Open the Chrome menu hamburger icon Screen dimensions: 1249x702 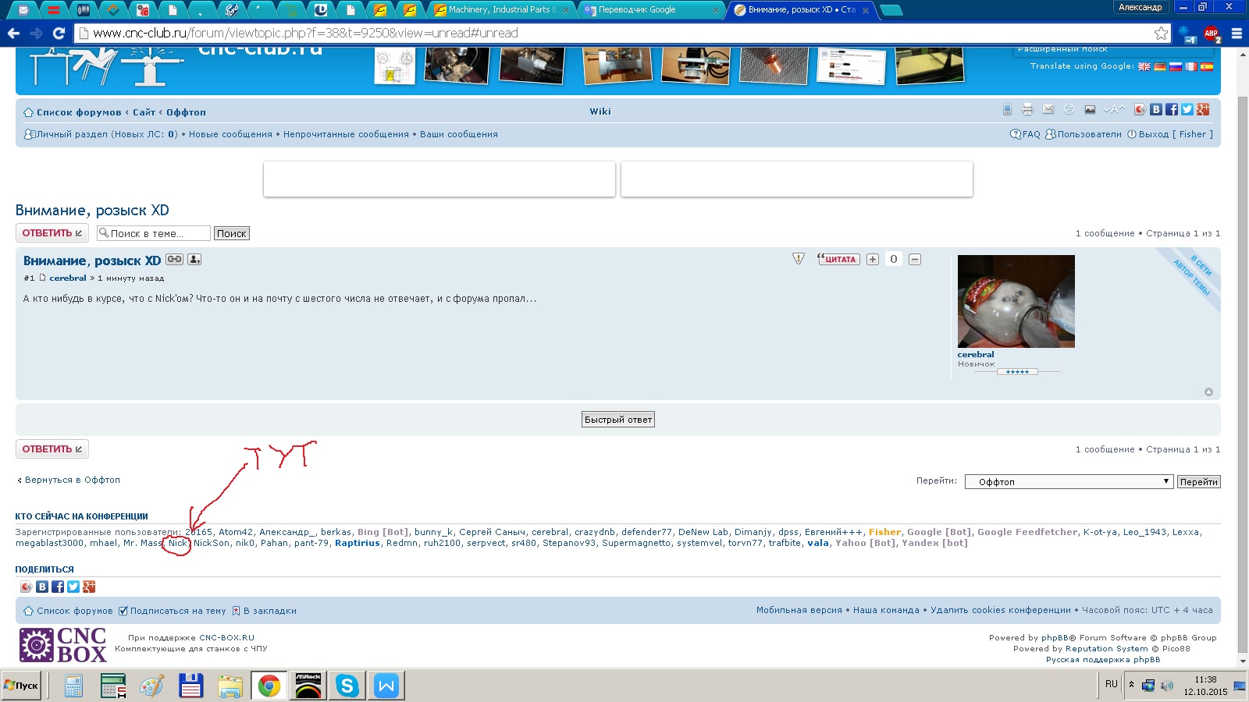tap(1237, 34)
